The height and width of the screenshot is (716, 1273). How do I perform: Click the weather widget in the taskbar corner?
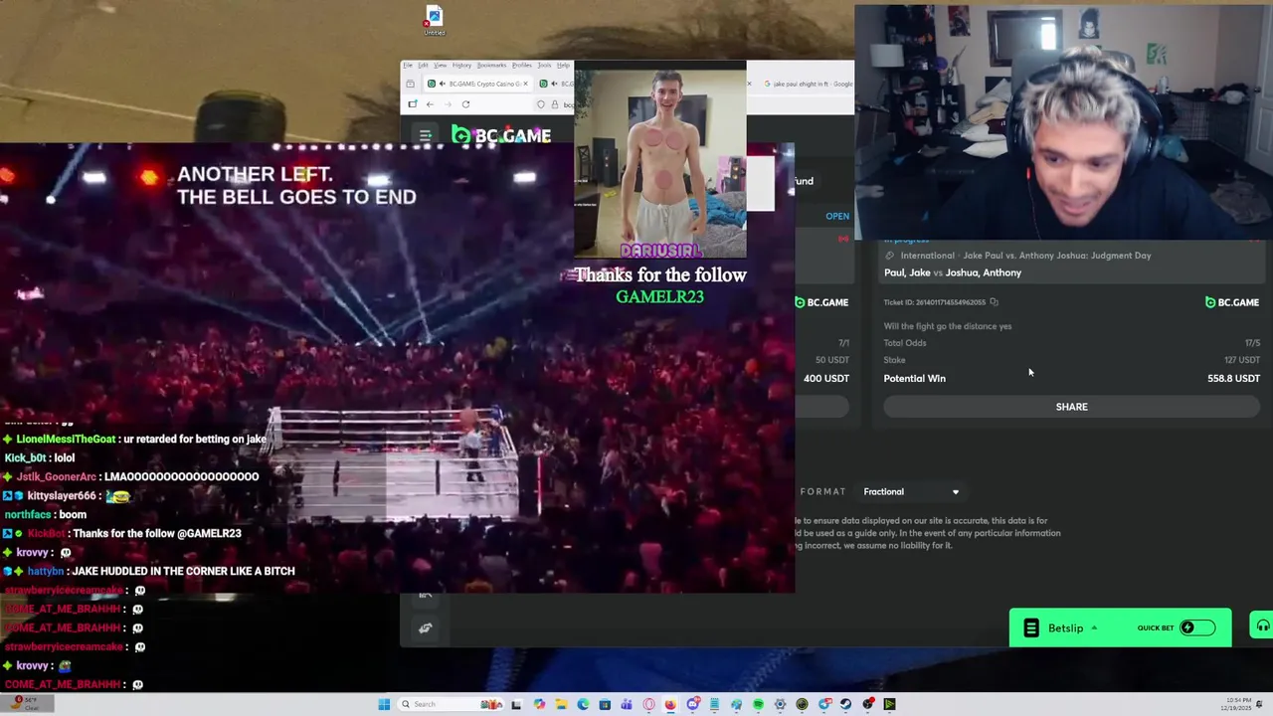[25, 703]
